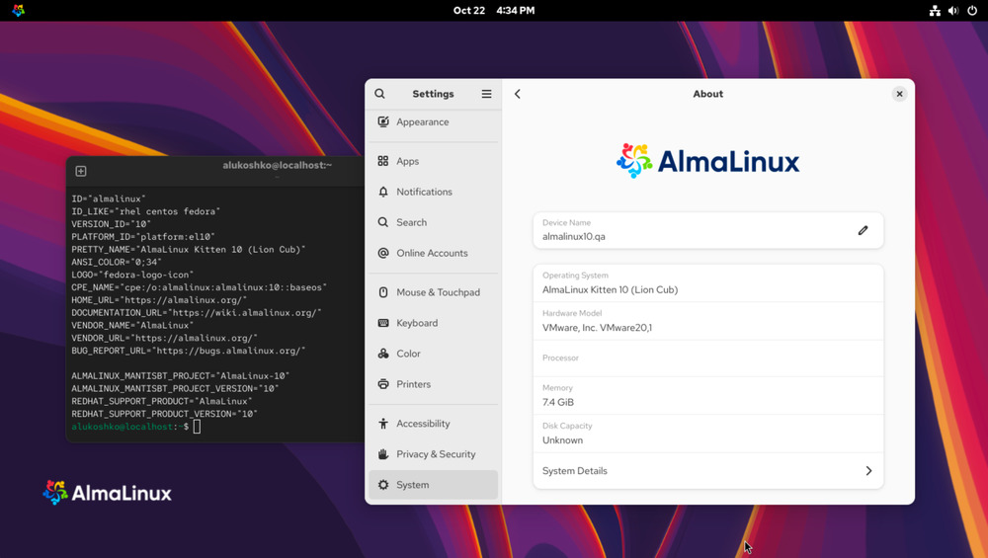Click the Privacy & Security hand icon
Screen dimensions: 988x558
(383, 454)
